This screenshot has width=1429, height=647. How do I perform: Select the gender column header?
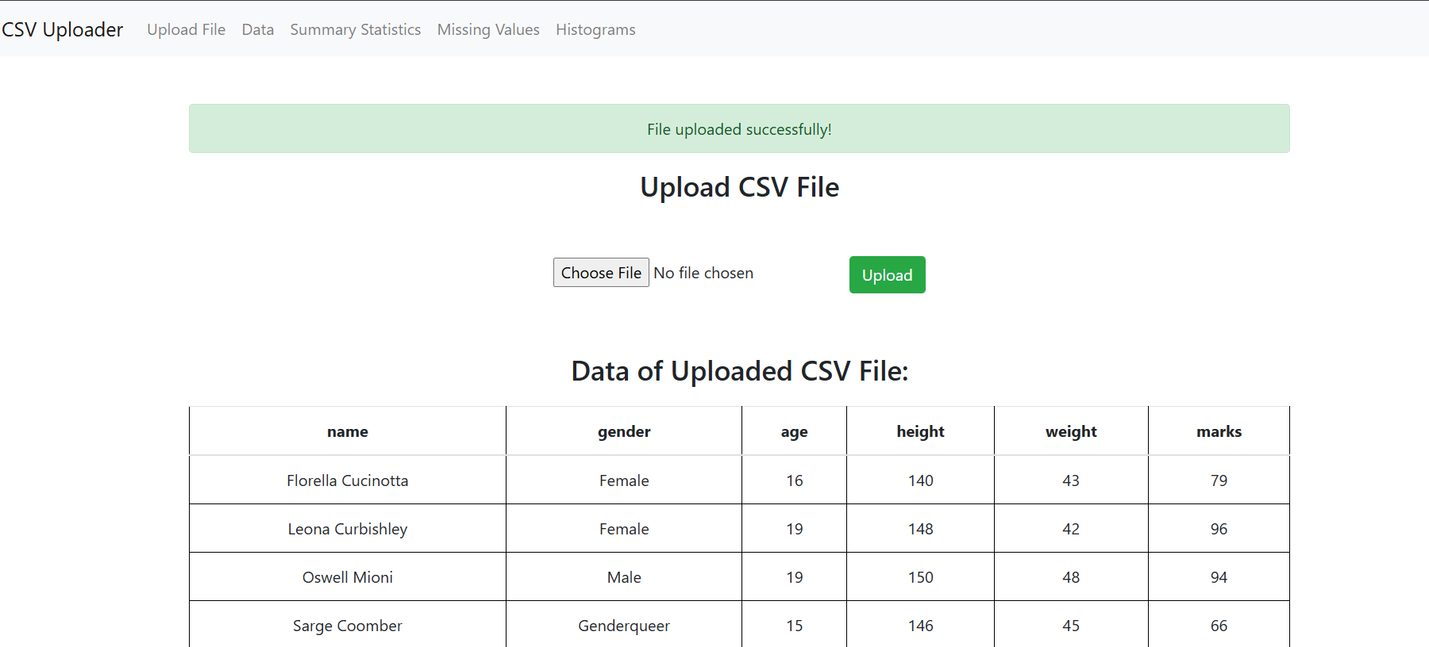coord(624,431)
